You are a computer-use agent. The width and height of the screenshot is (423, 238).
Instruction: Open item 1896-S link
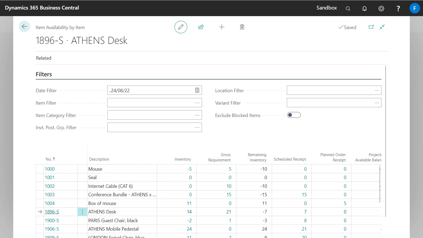coord(52,212)
